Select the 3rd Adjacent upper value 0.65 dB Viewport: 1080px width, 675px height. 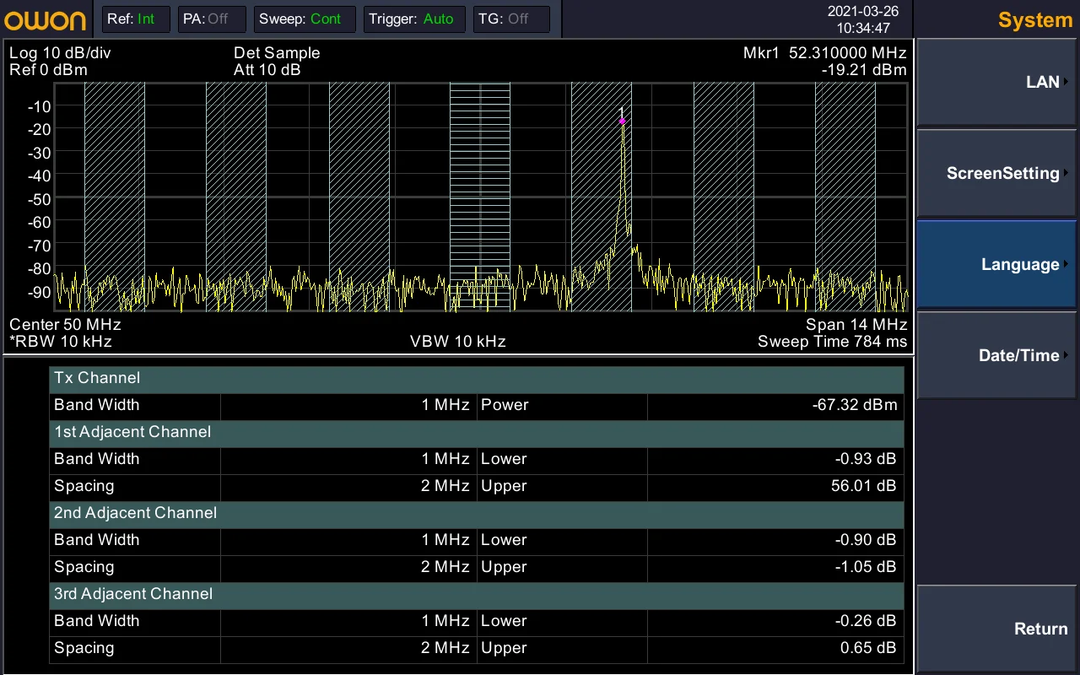[x=868, y=648]
